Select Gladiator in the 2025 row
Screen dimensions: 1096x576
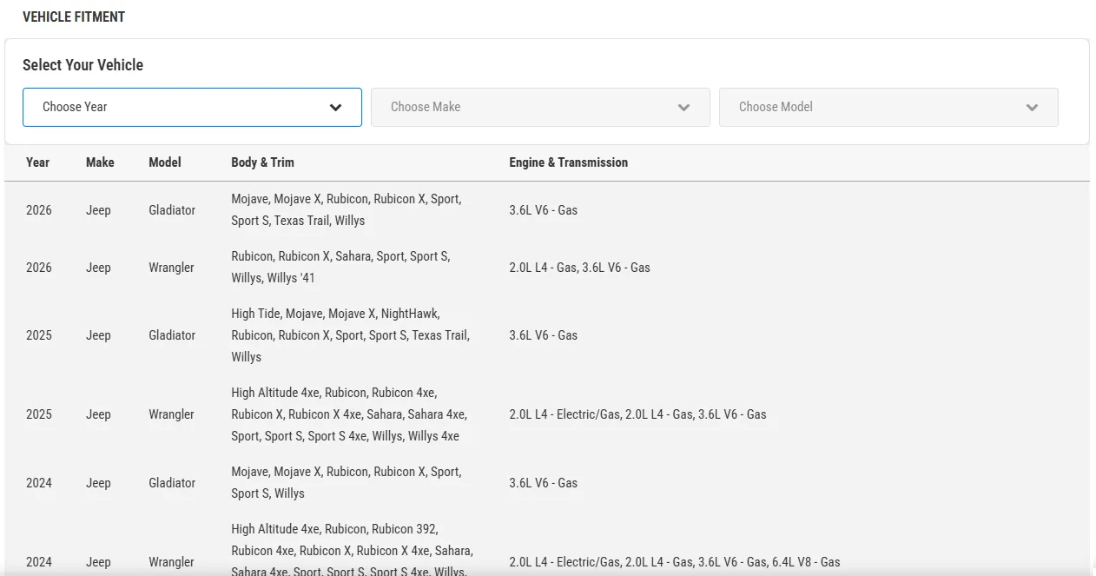[172, 335]
